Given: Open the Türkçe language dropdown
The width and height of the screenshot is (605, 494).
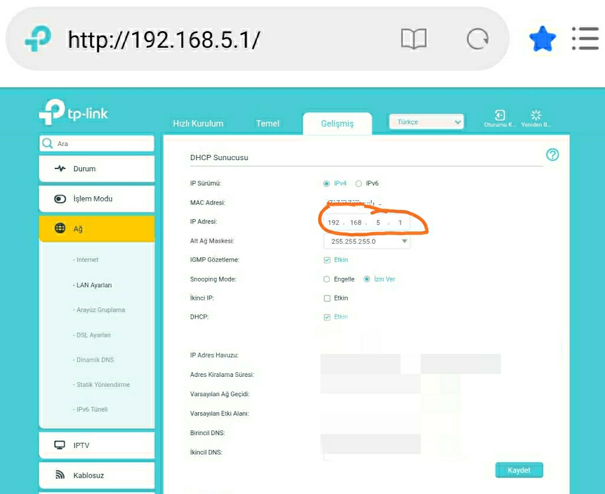Looking at the screenshot, I should (x=426, y=122).
